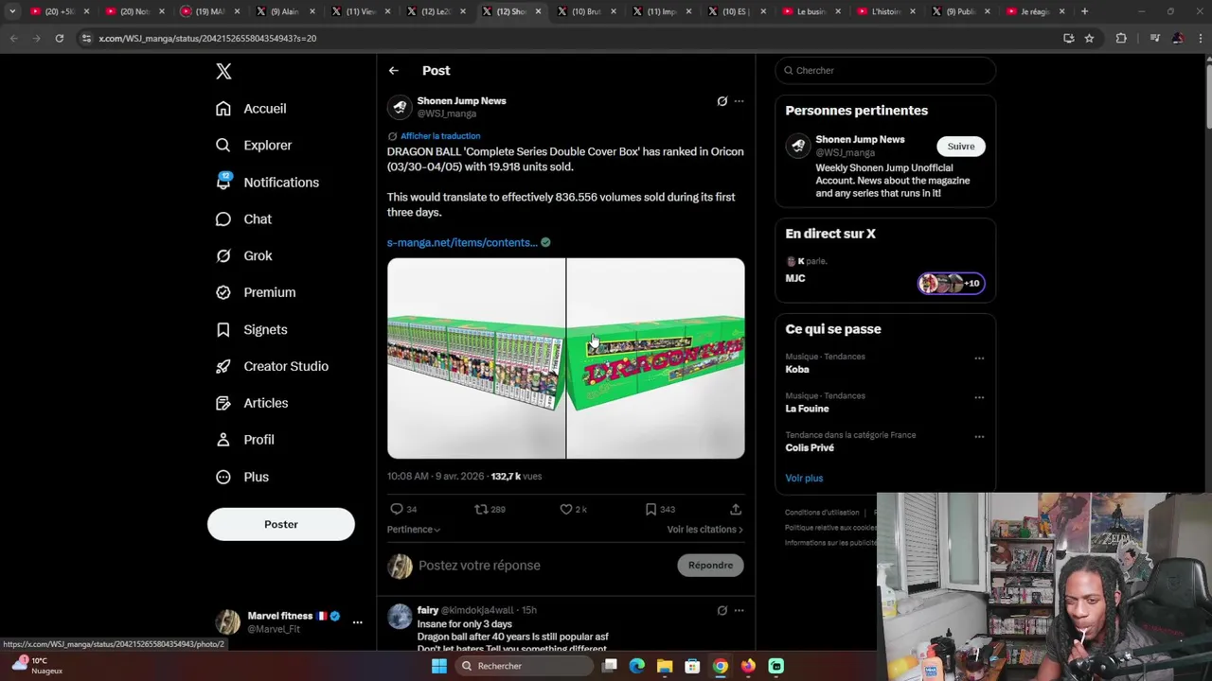Open more options for Koba trend
1212x681 pixels.
tap(979, 358)
